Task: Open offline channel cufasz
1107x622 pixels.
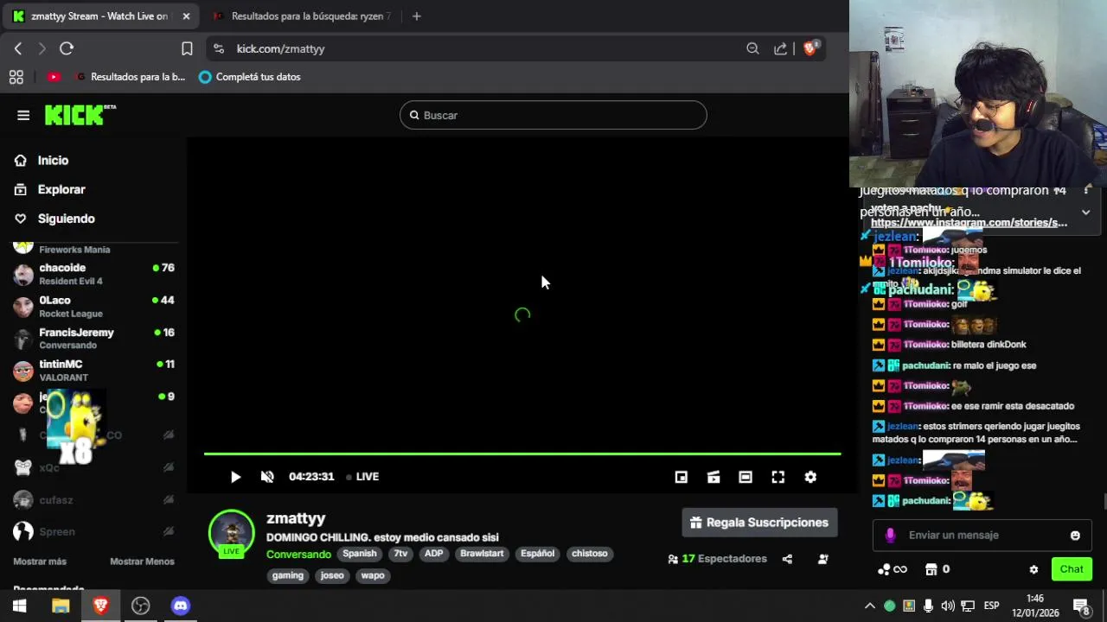Action: click(93, 499)
